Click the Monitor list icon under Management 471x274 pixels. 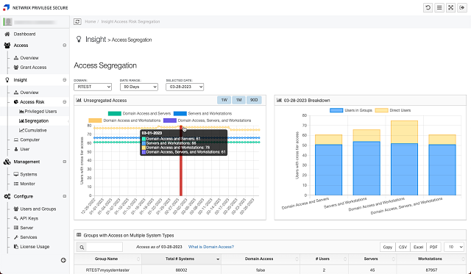tap(16, 184)
